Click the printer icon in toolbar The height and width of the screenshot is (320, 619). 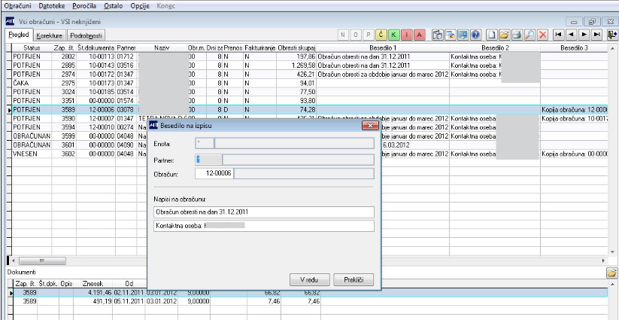515,35
